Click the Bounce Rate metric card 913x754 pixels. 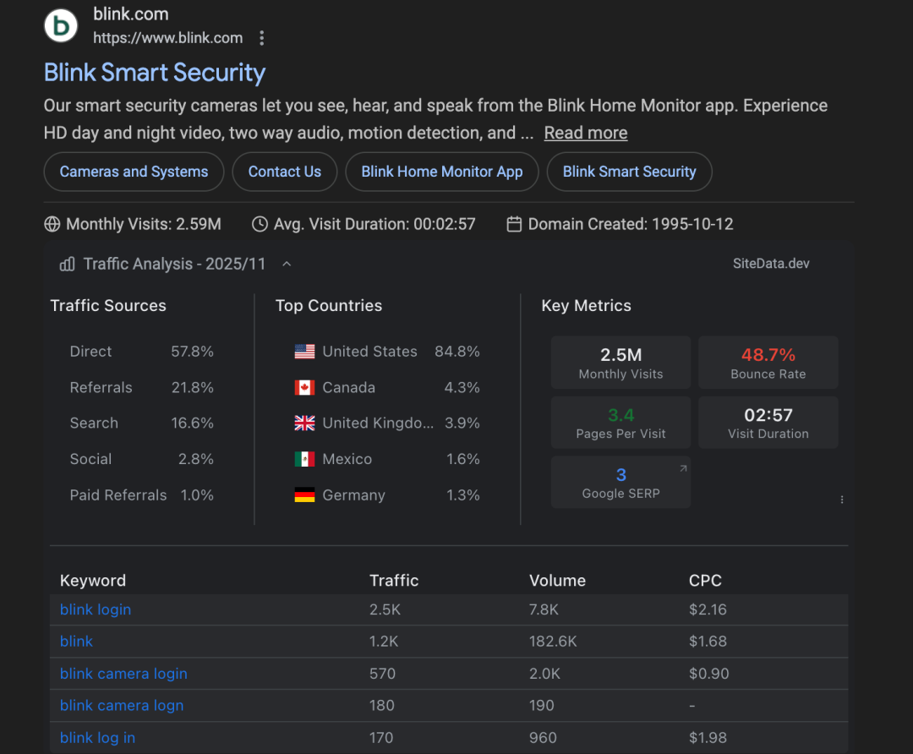768,362
